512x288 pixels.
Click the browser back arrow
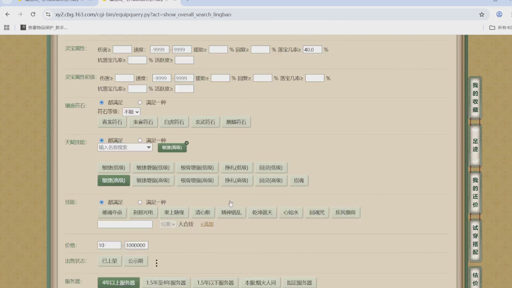[x=7, y=14]
